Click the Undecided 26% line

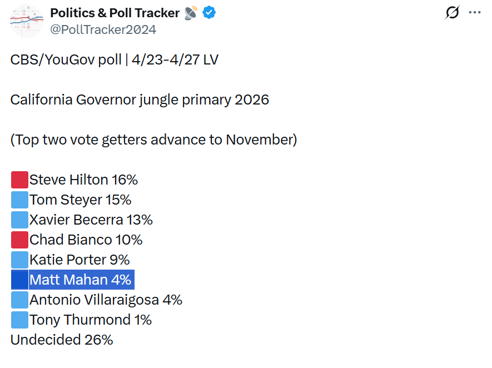(x=62, y=340)
